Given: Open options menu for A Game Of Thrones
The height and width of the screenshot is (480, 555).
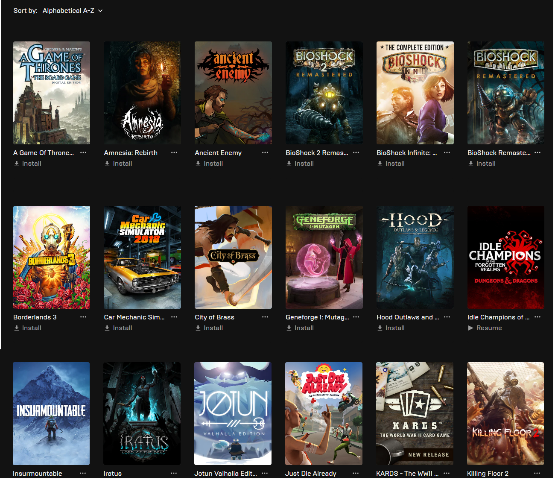Looking at the screenshot, I should point(83,152).
